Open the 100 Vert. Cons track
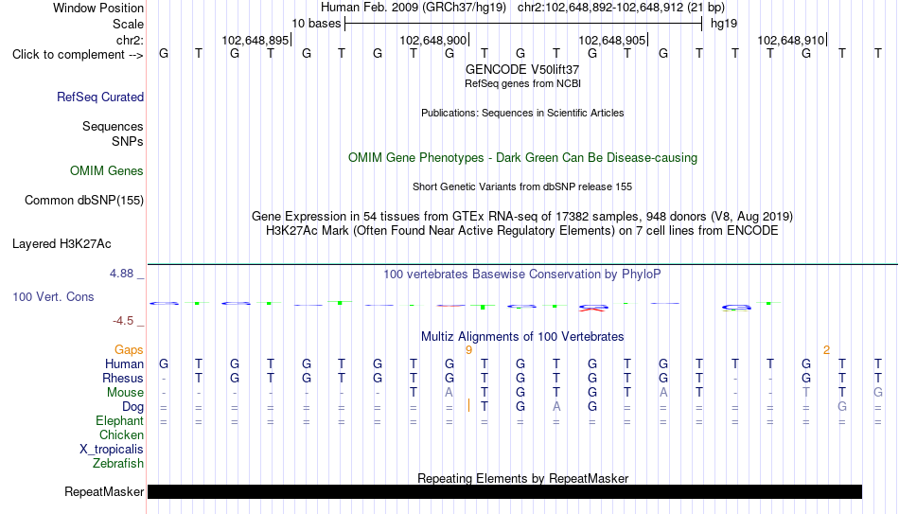The width and height of the screenshot is (899, 514). point(53,296)
